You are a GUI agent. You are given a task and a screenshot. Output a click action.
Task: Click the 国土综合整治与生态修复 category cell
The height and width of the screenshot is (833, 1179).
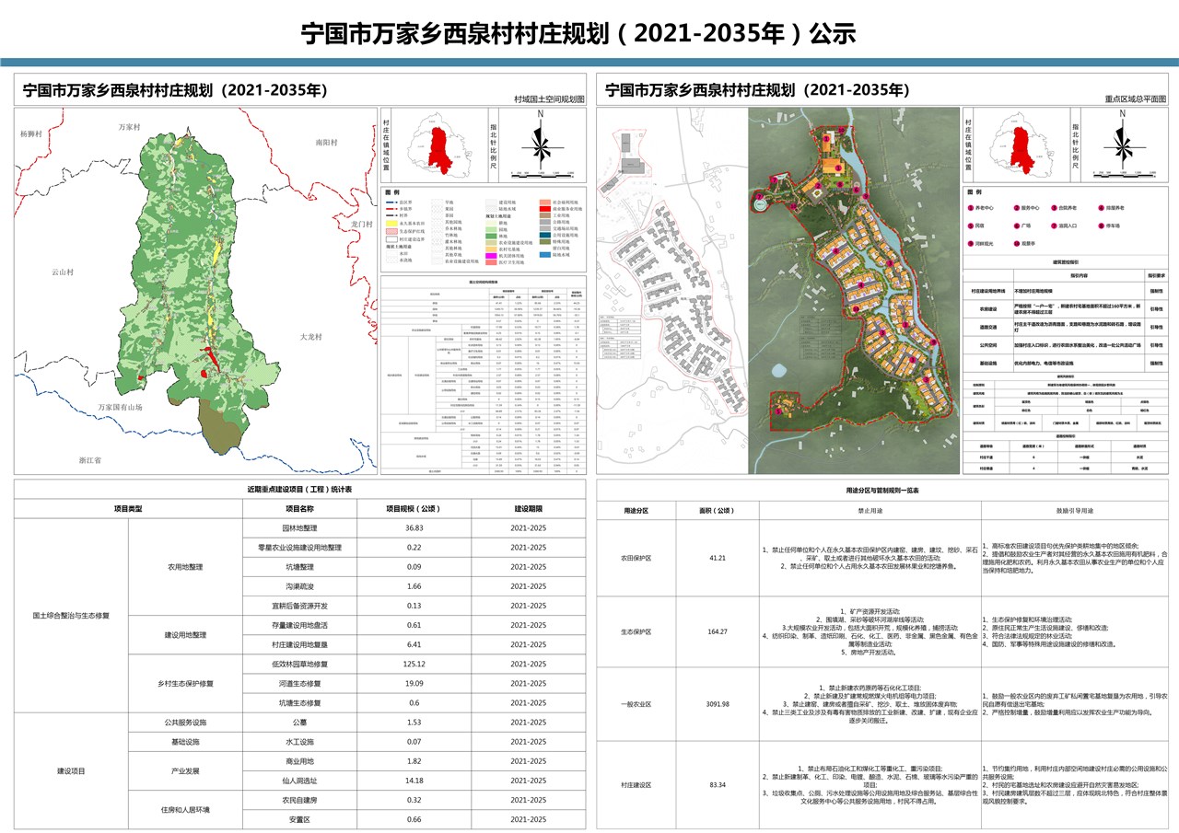click(x=70, y=616)
